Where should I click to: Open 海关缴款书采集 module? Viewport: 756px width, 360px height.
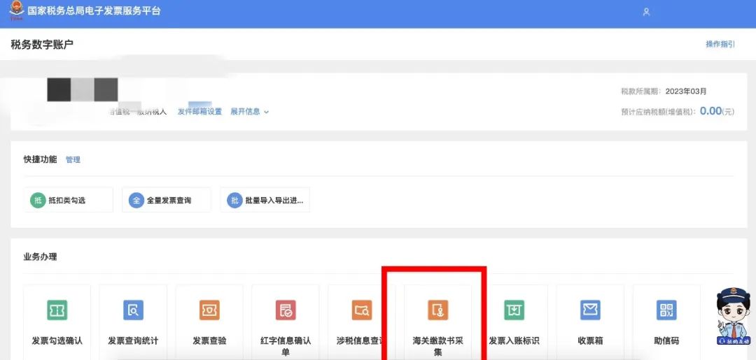coord(437,310)
